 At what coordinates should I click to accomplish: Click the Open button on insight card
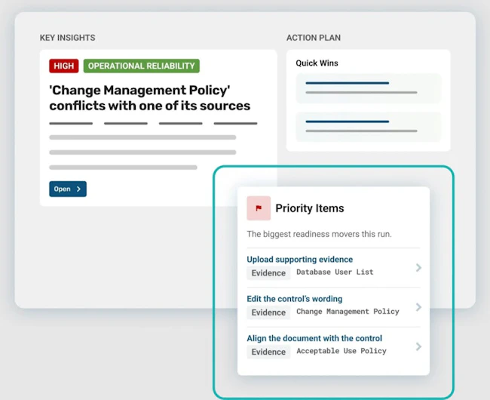click(68, 189)
